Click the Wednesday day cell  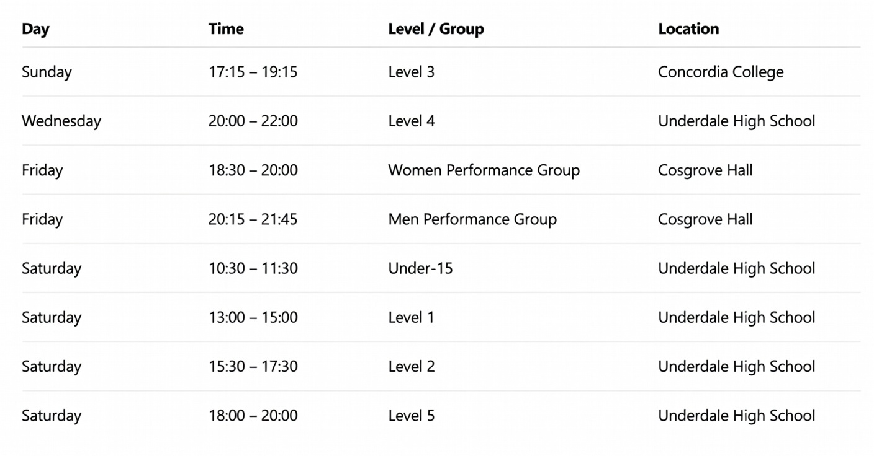pyautogui.click(x=61, y=121)
